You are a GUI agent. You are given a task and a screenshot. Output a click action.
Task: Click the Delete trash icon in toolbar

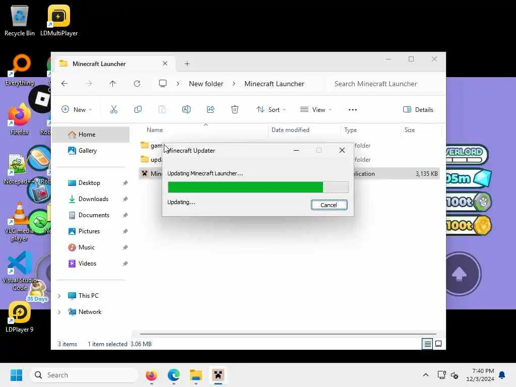point(235,109)
